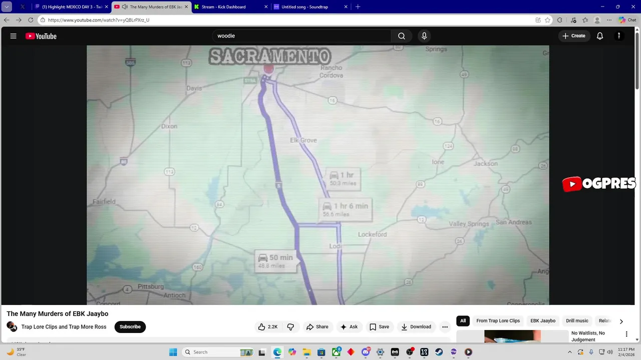Screen dimensions: 641x360
Task: Click the video player map frame
Action: click(x=317, y=175)
